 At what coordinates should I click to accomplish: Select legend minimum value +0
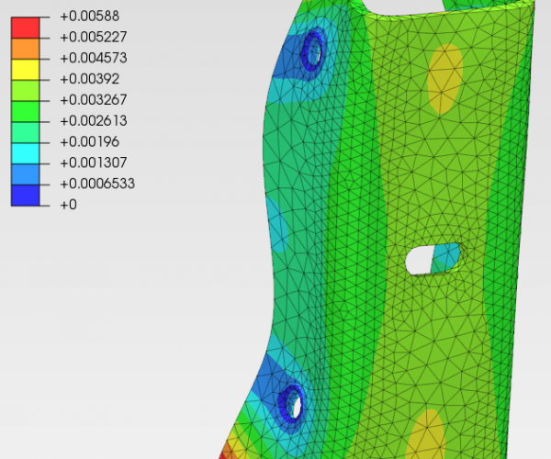pos(68,205)
